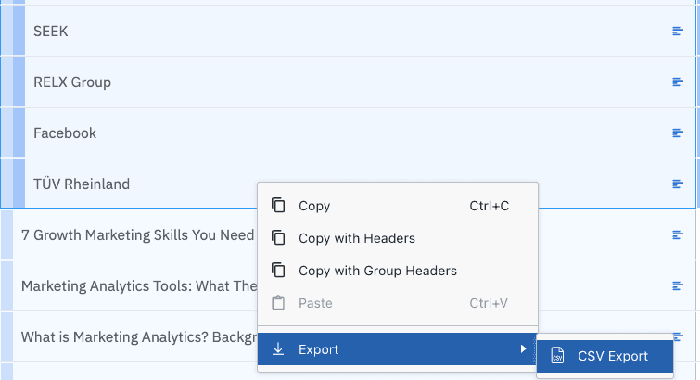Click the text icon in RELX Group row
This screenshot has height=380, width=700.
678,82
